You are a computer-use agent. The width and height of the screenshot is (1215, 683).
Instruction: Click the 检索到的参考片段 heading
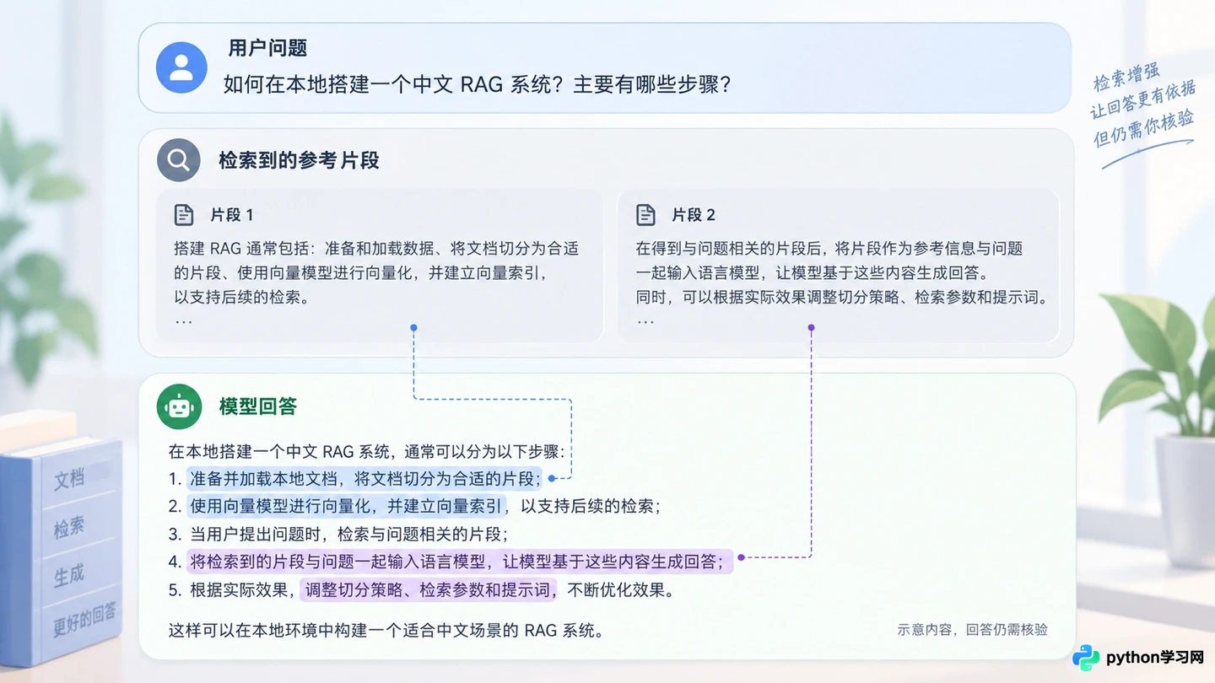299,160
